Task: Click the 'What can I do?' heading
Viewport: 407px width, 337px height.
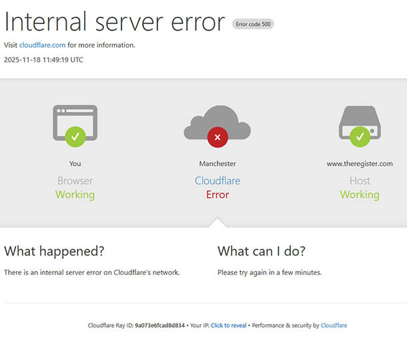Action: tap(262, 251)
